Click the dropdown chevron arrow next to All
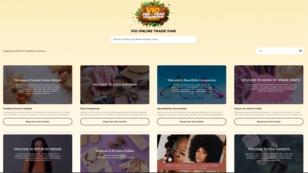The height and width of the screenshot is (173, 308). click(x=300, y=51)
